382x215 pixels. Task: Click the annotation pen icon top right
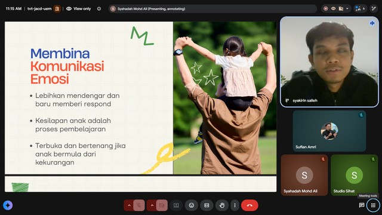pos(374,8)
